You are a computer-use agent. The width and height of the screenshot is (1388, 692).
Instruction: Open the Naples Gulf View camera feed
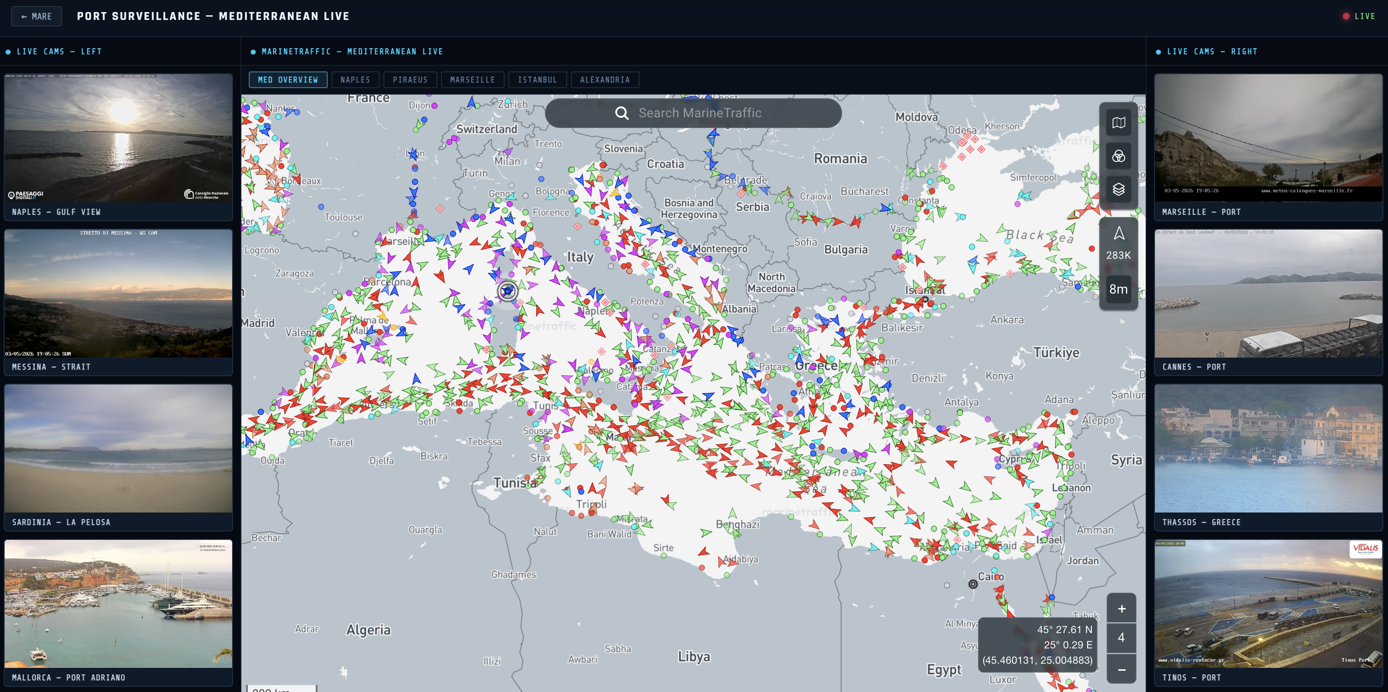(118, 138)
